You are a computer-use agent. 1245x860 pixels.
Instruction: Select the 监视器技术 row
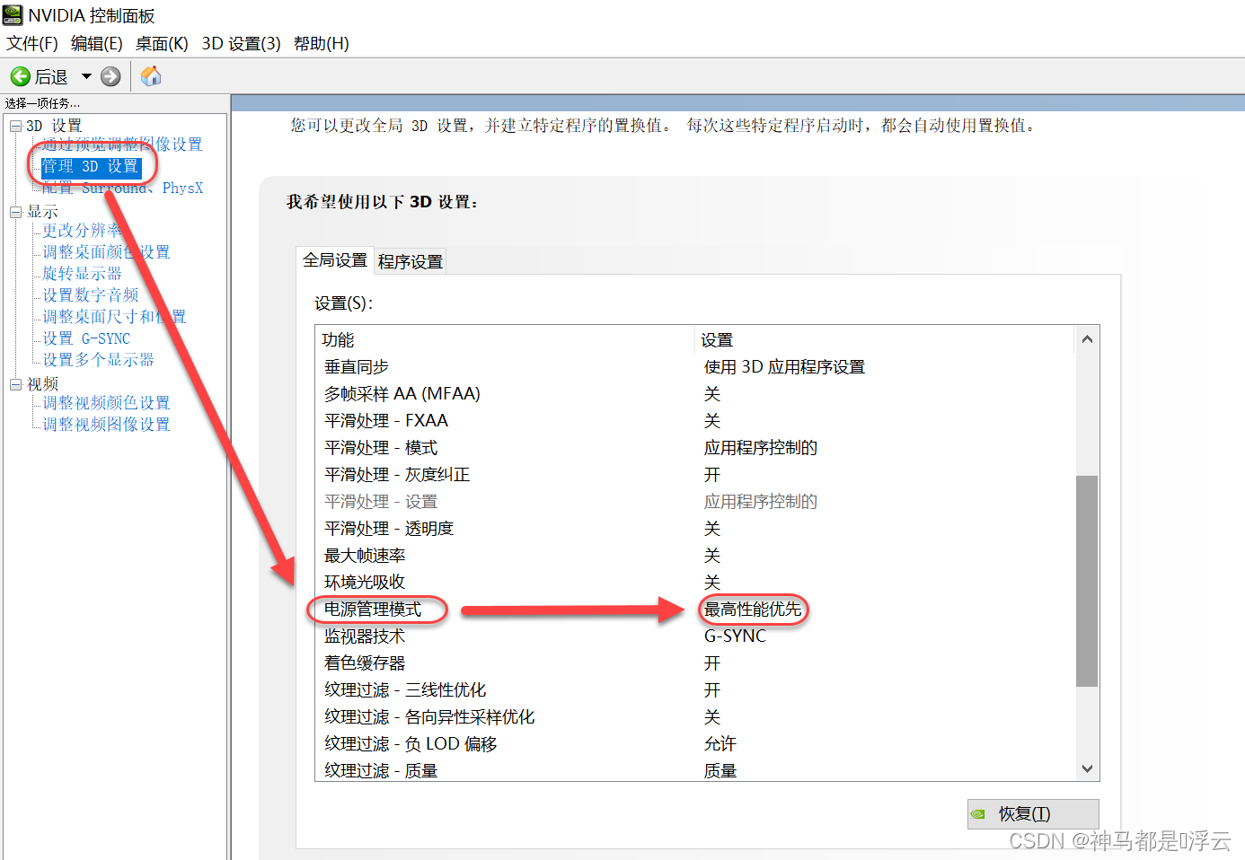695,636
